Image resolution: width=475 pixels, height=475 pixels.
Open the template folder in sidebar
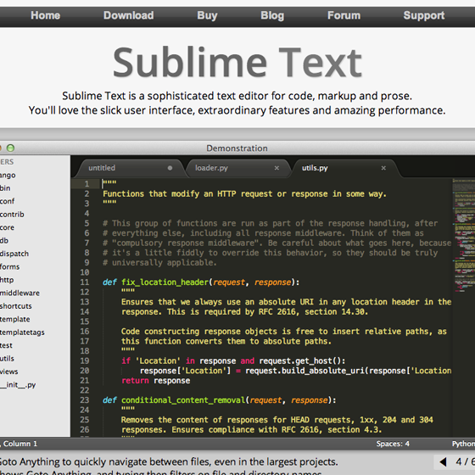tap(15, 319)
